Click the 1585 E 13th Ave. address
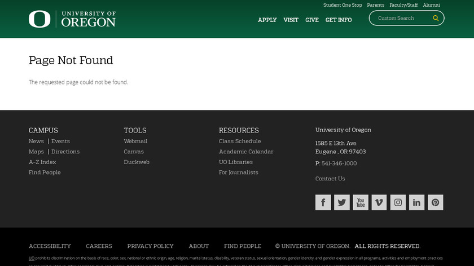 [x=336, y=143]
